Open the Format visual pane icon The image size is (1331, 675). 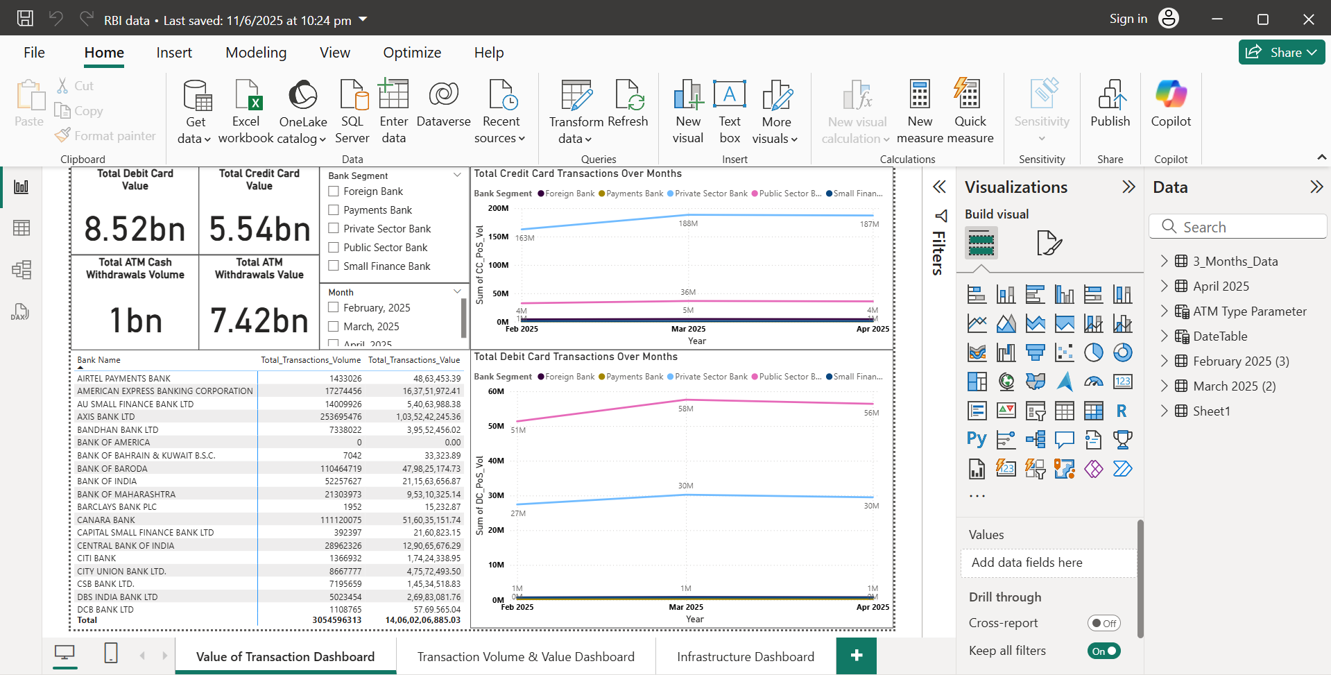tap(1049, 243)
